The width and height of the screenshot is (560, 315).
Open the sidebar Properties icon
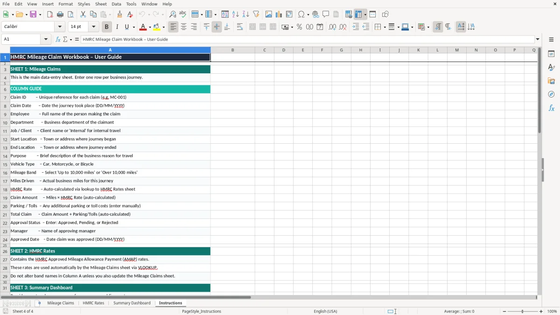pyautogui.click(x=551, y=54)
